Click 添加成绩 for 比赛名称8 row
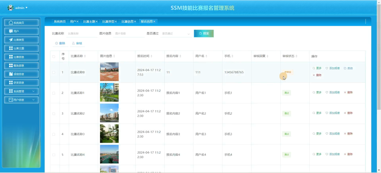 click(332, 68)
